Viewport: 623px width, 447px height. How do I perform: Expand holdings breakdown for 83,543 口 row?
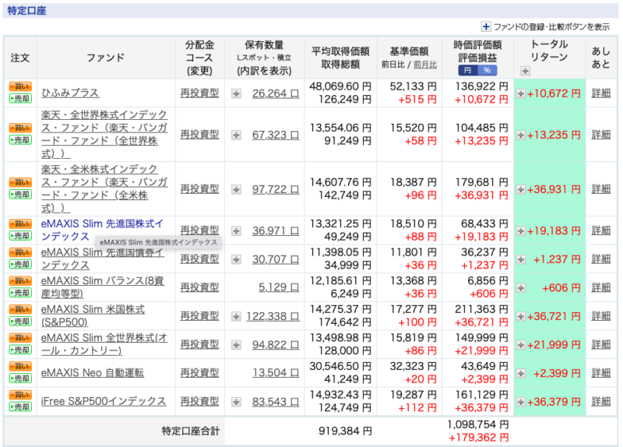237,402
